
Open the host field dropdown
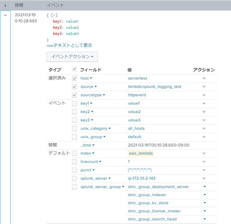(86, 78)
